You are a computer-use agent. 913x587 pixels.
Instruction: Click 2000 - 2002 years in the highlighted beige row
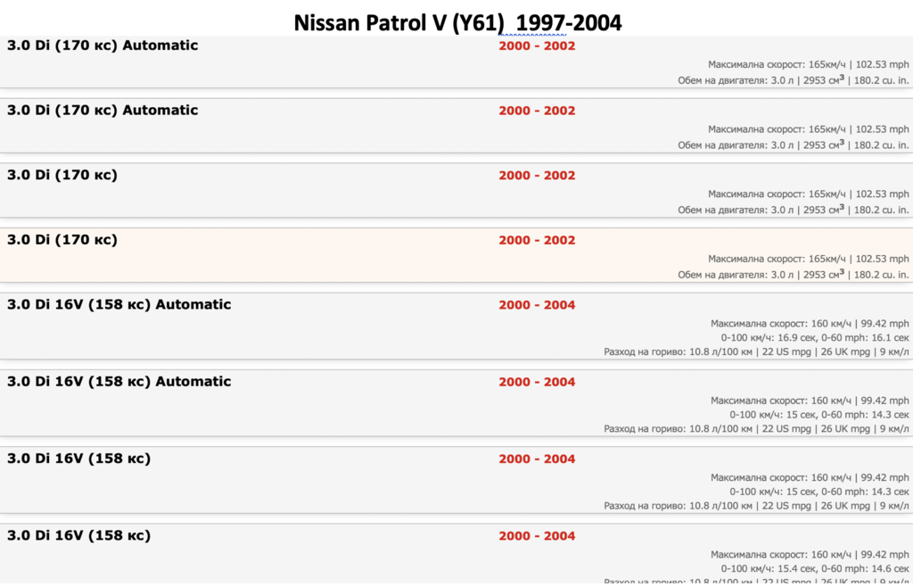point(537,240)
